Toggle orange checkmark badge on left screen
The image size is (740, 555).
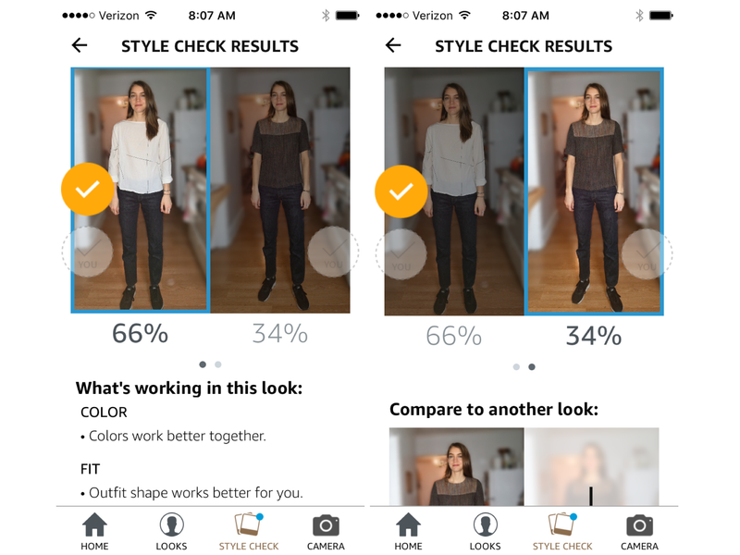87,190
